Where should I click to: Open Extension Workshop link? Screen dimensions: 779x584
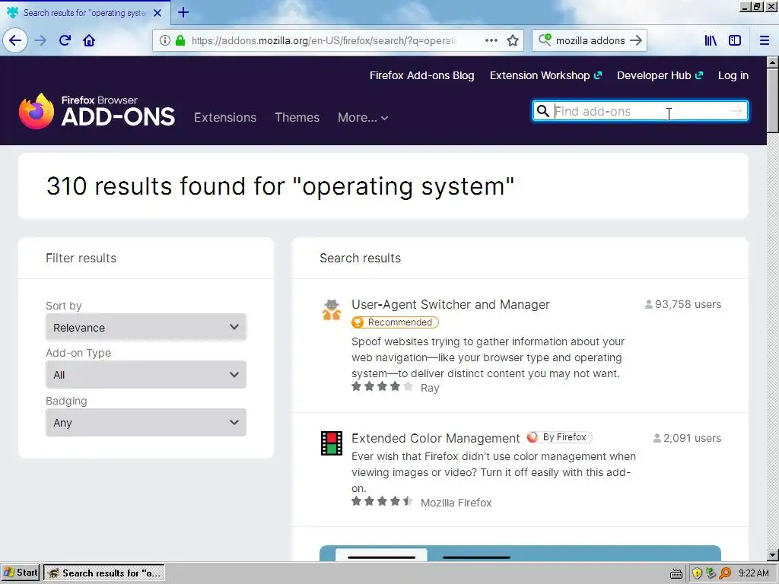pos(545,75)
